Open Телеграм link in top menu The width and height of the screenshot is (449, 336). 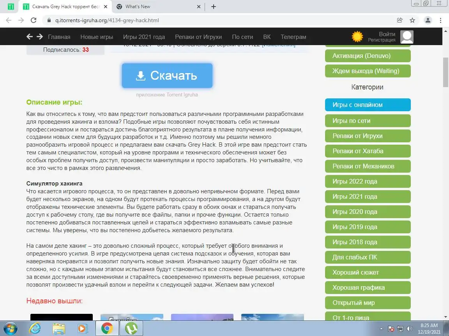click(x=293, y=37)
